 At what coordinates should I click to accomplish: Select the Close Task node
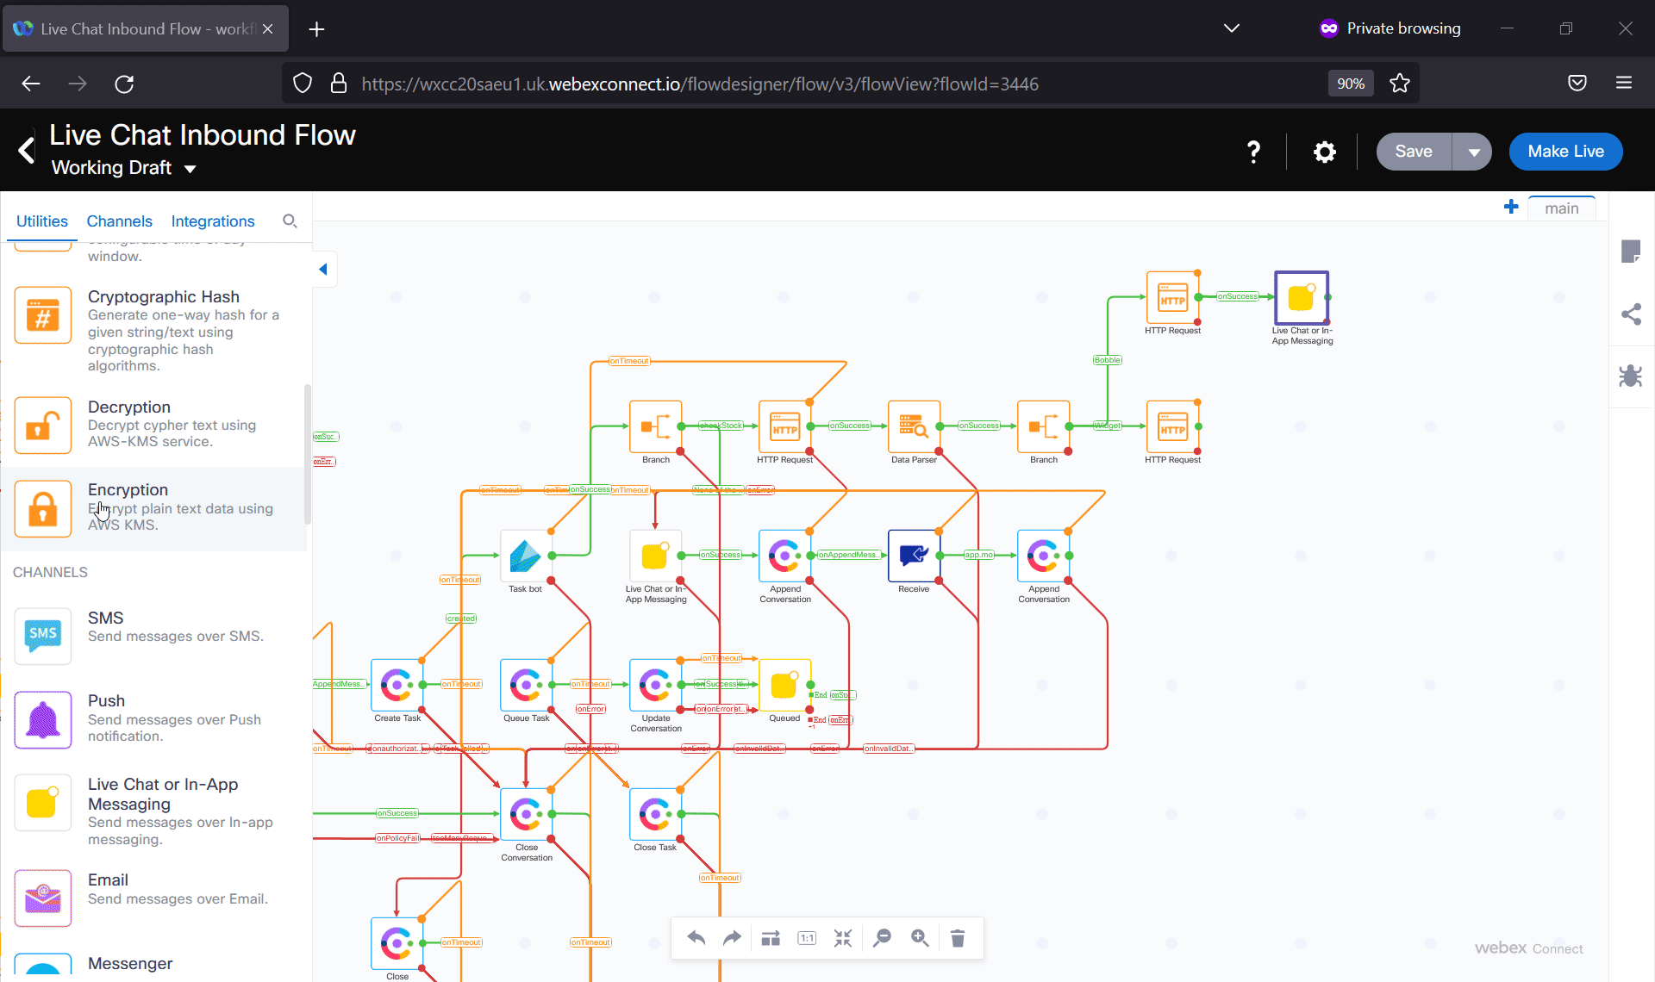click(655, 815)
